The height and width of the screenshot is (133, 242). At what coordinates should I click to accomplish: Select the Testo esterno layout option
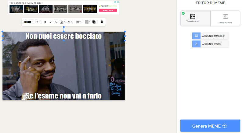225,19
